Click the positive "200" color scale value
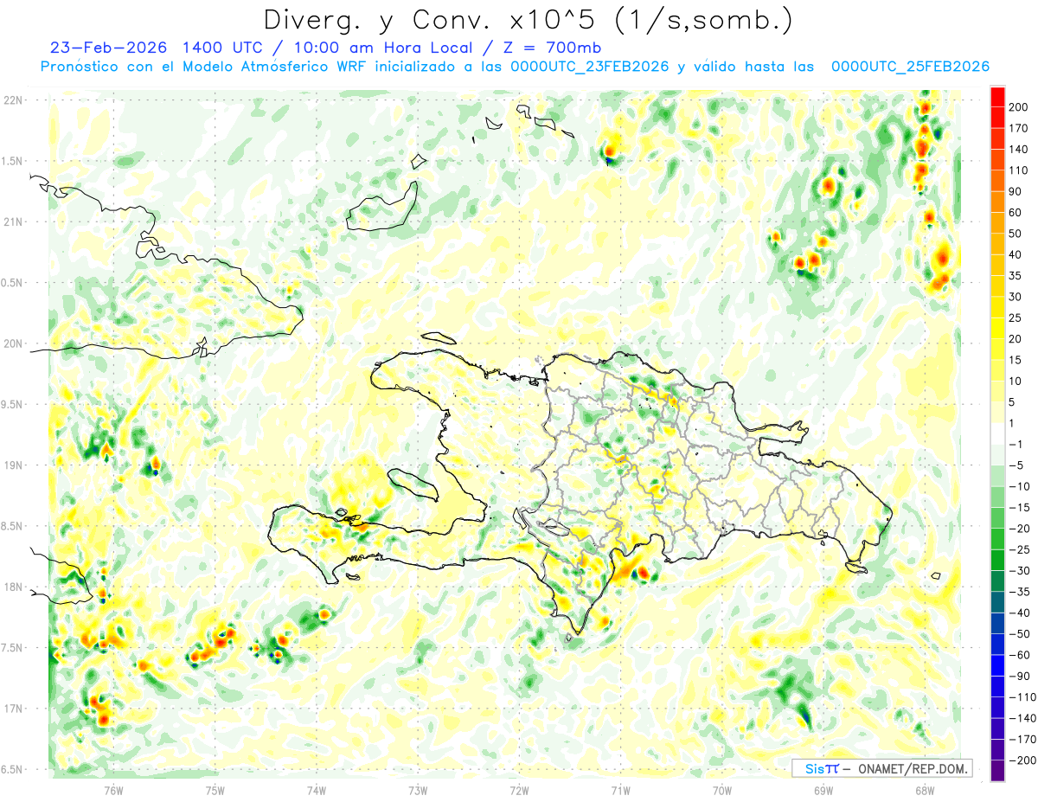Viewport: 1038px width, 802px height. pos(1018,107)
